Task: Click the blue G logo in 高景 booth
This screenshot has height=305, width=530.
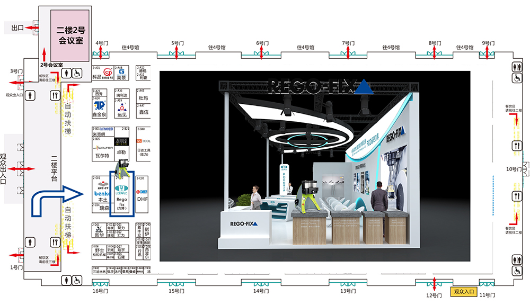Action: coord(122,71)
